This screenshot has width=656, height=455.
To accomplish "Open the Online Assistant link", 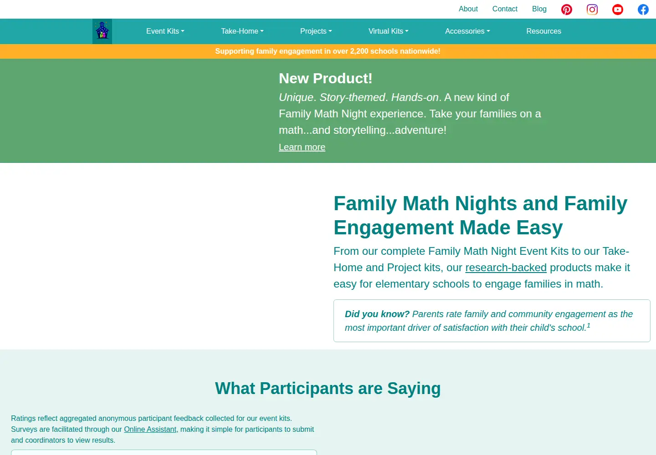I will click(x=150, y=429).
